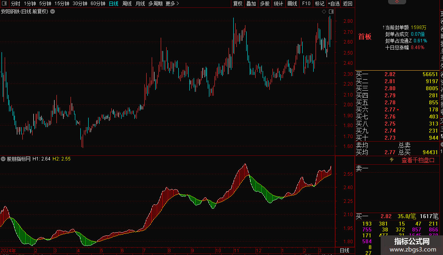The width and height of the screenshot is (443, 255).
Task: Open 查看千档盘口 link
Action: pos(418,160)
